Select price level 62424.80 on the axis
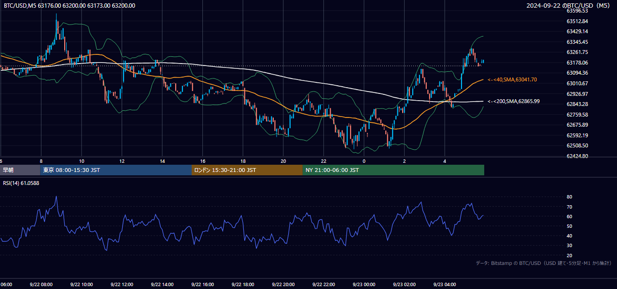The image size is (617, 289). pyautogui.click(x=577, y=156)
